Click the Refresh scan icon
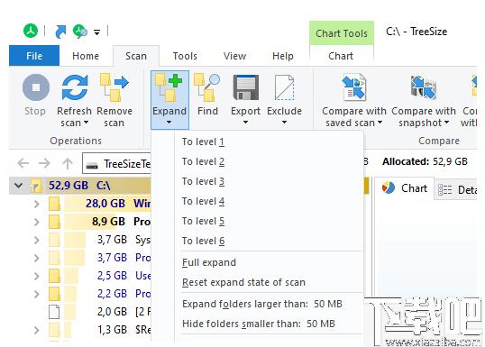 (x=75, y=87)
